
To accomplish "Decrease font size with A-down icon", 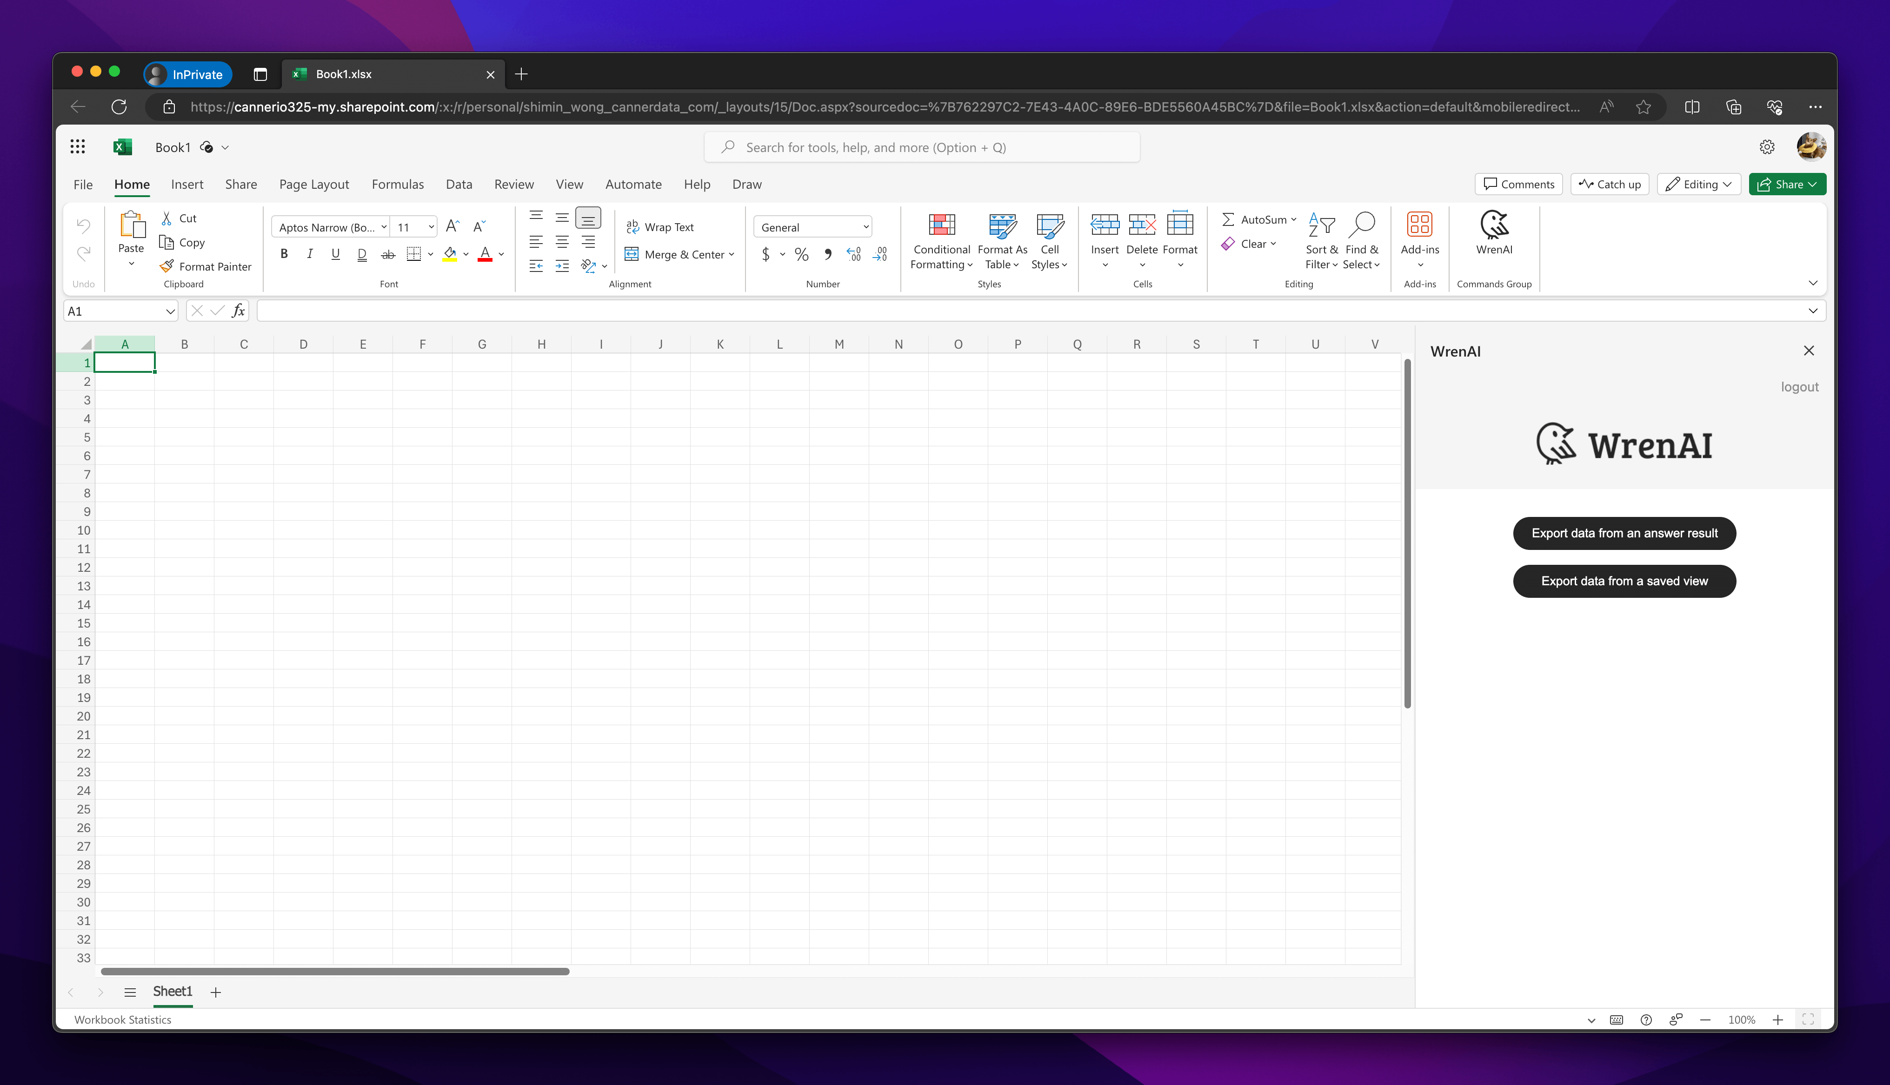I will coord(479,226).
